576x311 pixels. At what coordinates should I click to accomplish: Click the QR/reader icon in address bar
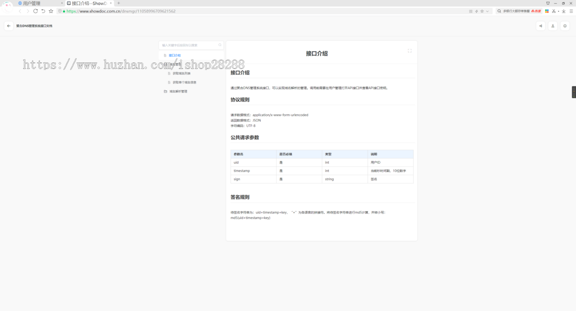(x=471, y=11)
